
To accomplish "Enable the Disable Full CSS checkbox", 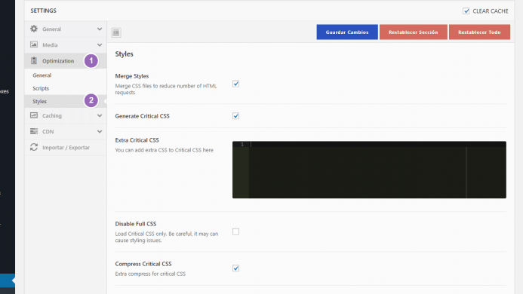I will [235, 231].
